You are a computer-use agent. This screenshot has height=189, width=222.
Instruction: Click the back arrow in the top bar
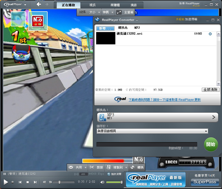coord(39,4)
